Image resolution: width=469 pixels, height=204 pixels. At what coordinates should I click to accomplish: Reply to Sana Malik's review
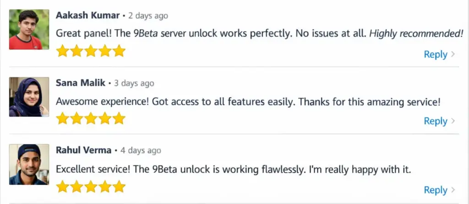coord(435,121)
